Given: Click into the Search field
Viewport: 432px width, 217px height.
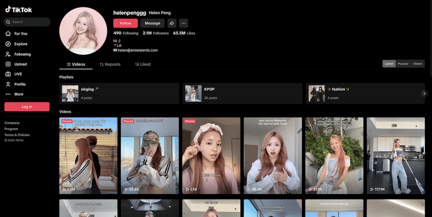Looking at the screenshot, I should coord(29,22).
